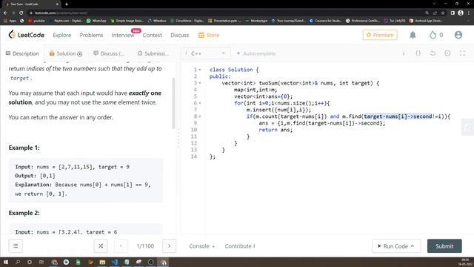Open new browser tab plus button
This screenshot has height=267, width=474.
tap(67, 4)
